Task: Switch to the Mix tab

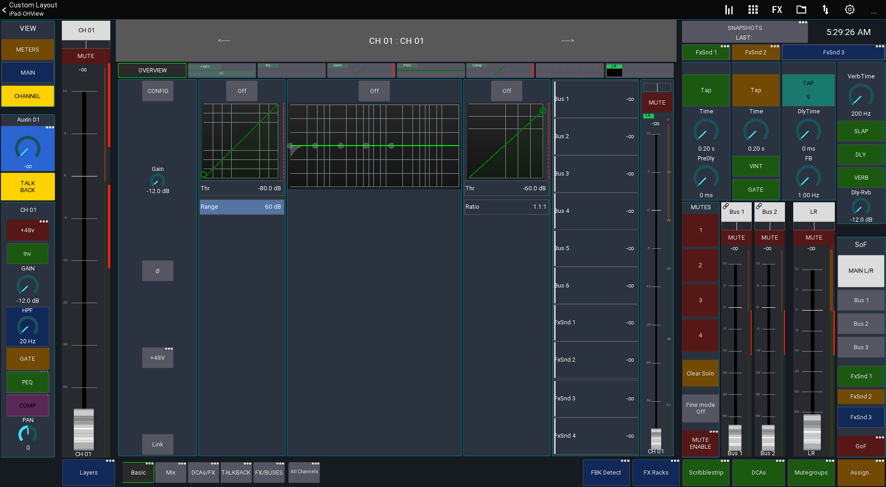Action: click(x=171, y=473)
